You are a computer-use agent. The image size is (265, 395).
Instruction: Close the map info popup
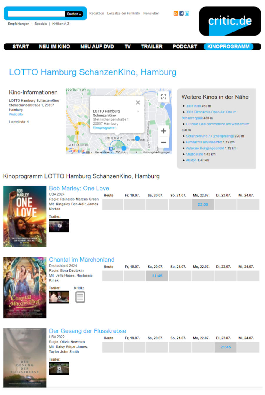click(x=138, y=103)
